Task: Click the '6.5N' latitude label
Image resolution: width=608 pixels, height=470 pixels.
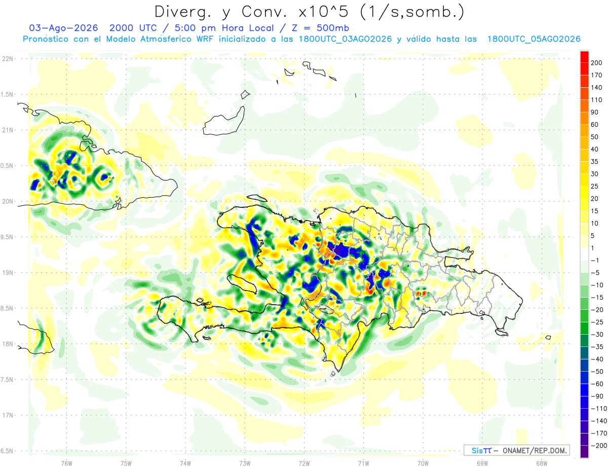Action: [7, 451]
